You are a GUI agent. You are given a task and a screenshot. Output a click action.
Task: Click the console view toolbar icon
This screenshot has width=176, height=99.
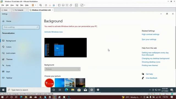coord(76,5)
